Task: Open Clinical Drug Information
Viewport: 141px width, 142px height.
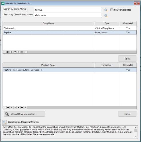Action: point(24,114)
